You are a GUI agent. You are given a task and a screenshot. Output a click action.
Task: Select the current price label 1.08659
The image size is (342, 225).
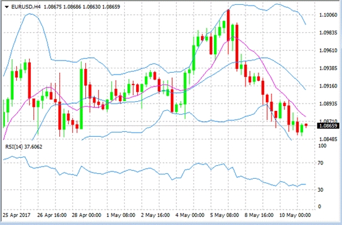tap(328, 126)
